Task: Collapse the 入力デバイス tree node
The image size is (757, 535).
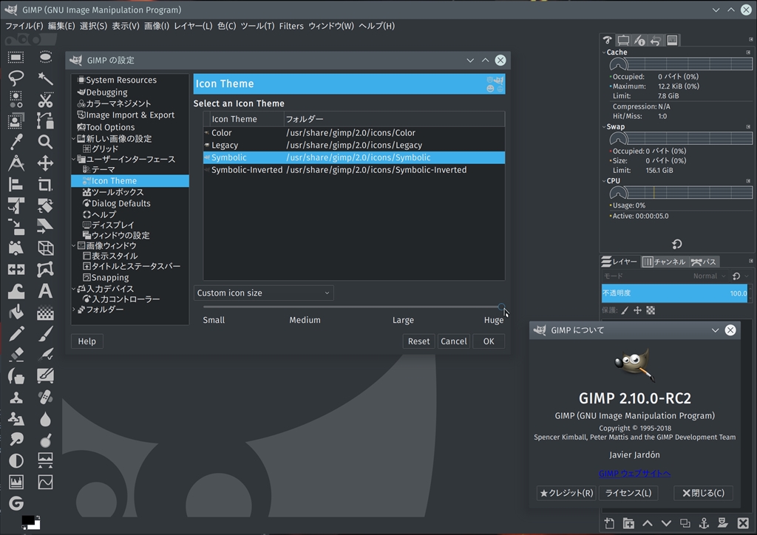Action: pyautogui.click(x=74, y=288)
